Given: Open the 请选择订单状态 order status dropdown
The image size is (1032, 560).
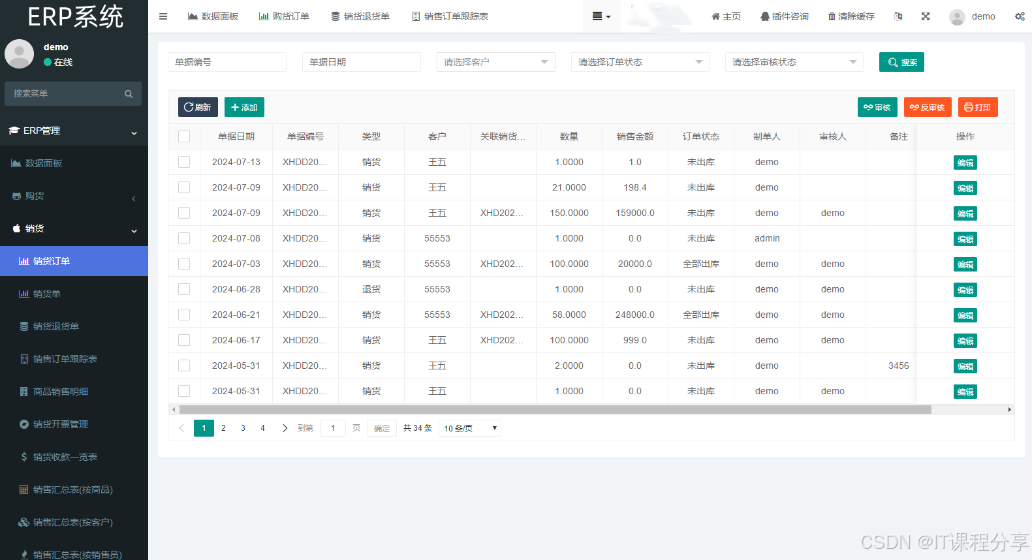Looking at the screenshot, I should tap(640, 62).
